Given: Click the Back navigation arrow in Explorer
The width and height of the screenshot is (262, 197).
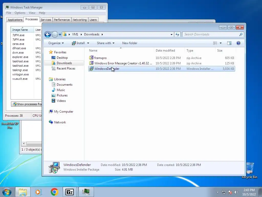Looking at the screenshot, I should tap(48, 35).
